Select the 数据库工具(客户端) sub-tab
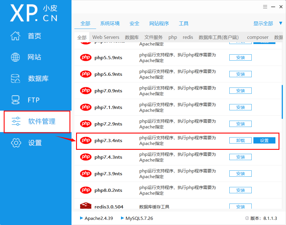 pyautogui.click(x=219, y=37)
